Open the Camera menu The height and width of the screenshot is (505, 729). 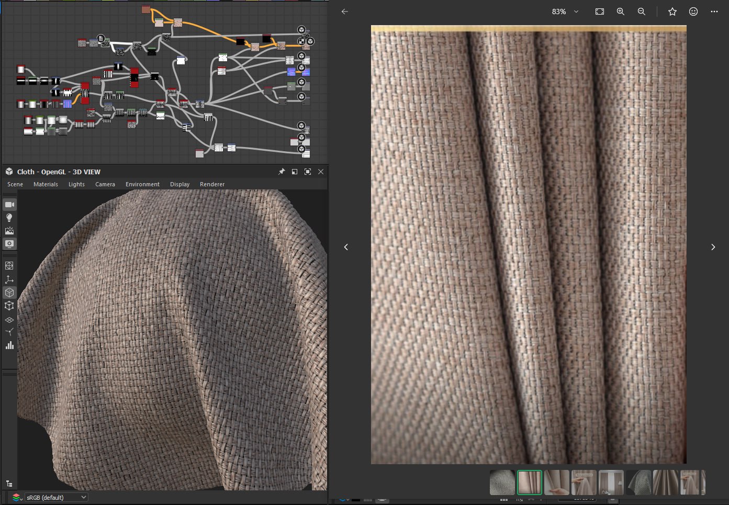pyautogui.click(x=105, y=184)
